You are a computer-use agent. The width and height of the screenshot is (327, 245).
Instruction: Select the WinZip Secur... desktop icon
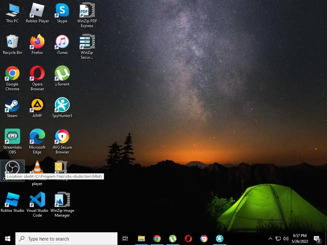(x=87, y=47)
